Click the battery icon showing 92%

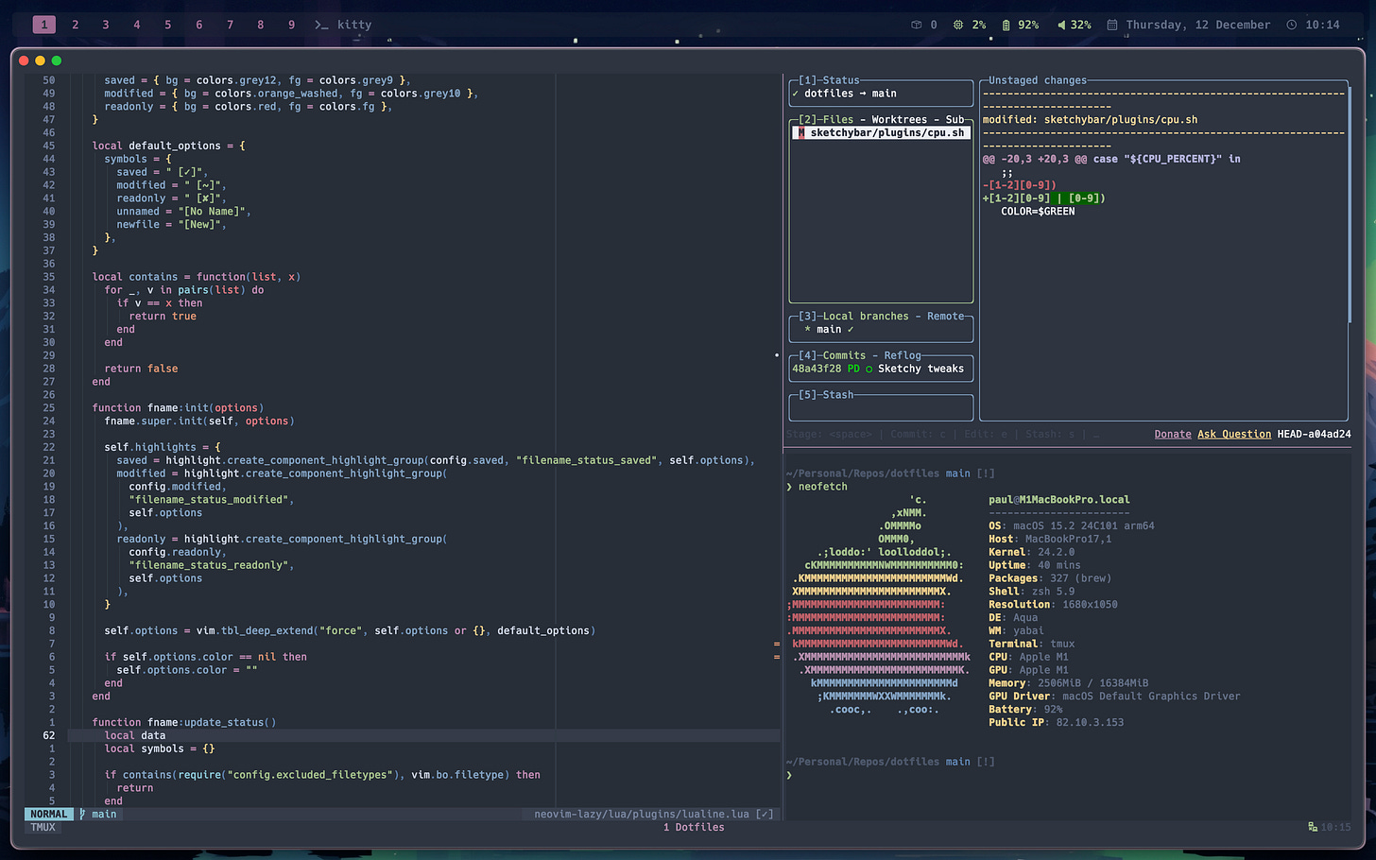(1006, 25)
